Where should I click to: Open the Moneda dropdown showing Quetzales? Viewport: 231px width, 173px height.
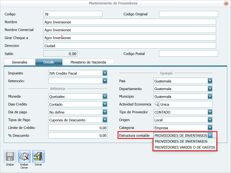(105, 96)
